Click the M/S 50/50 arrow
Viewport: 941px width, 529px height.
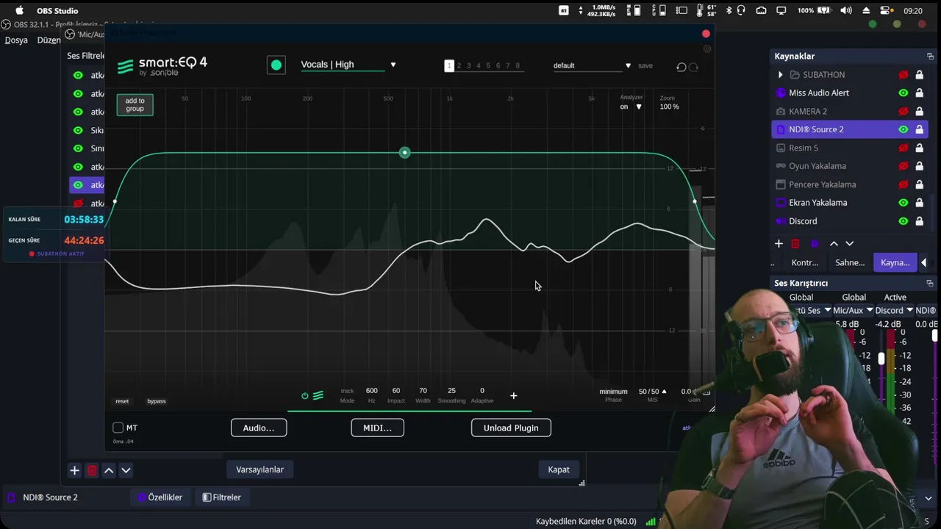[664, 392]
